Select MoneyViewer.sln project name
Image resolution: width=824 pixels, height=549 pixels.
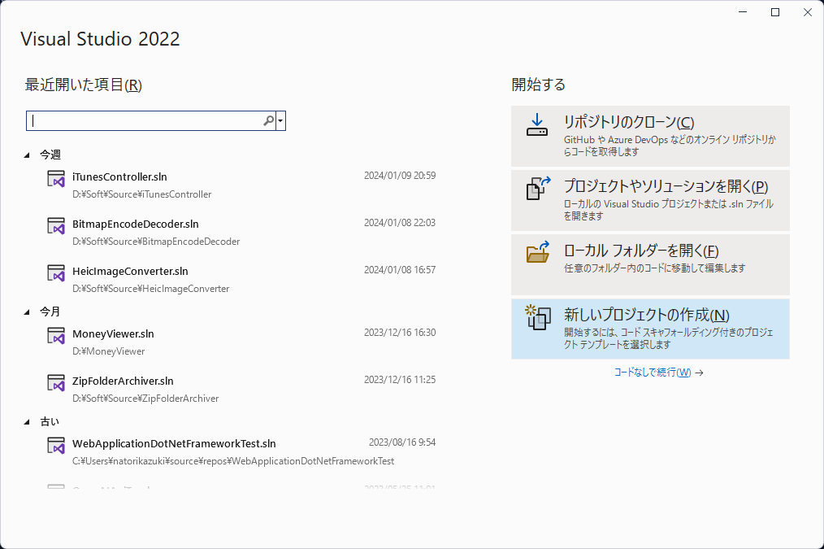(x=113, y=333)
